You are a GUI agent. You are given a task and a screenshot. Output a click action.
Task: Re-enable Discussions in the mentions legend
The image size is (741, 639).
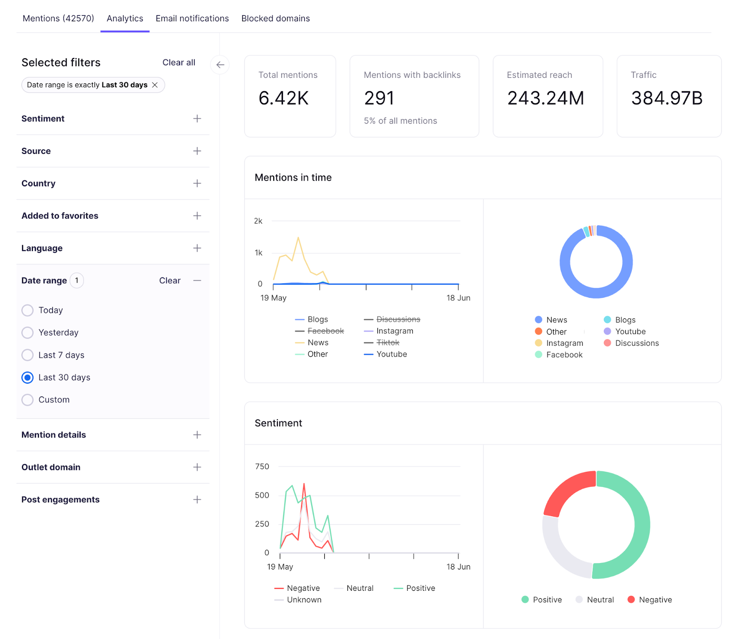pos(399,319)
